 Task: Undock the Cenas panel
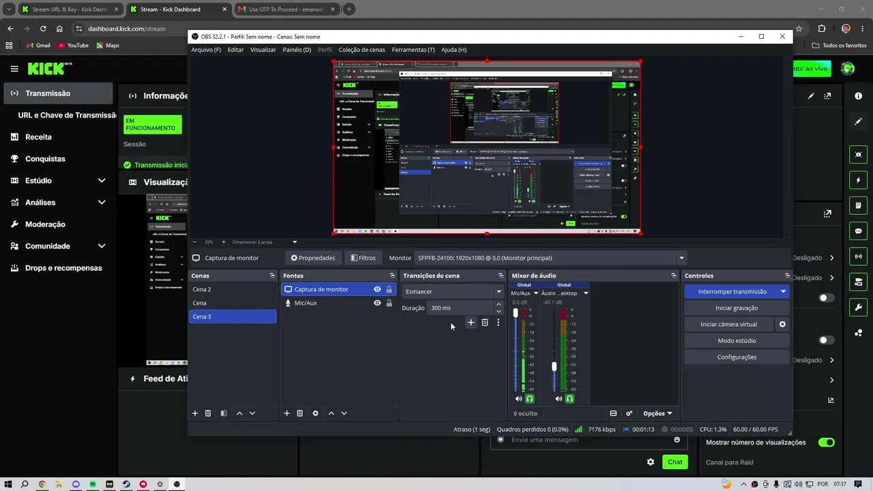[x=272, y=276]
